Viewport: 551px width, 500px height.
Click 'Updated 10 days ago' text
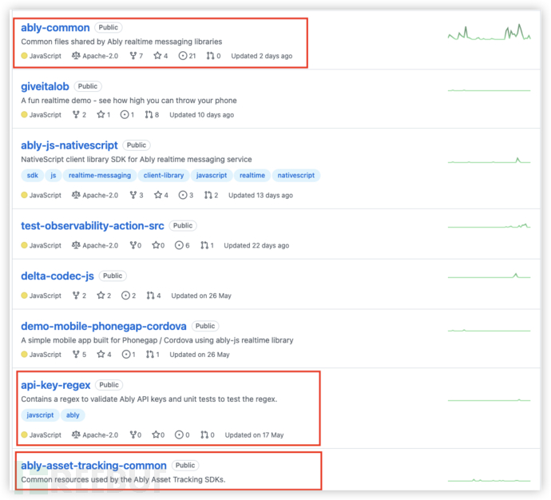[202, 115]
